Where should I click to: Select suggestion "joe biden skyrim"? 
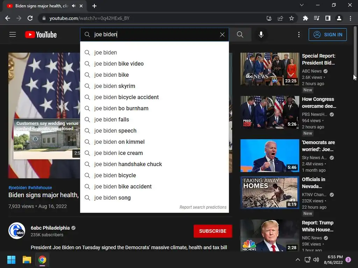(x=154, y=86)
